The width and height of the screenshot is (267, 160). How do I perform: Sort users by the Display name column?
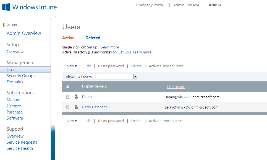93,86
